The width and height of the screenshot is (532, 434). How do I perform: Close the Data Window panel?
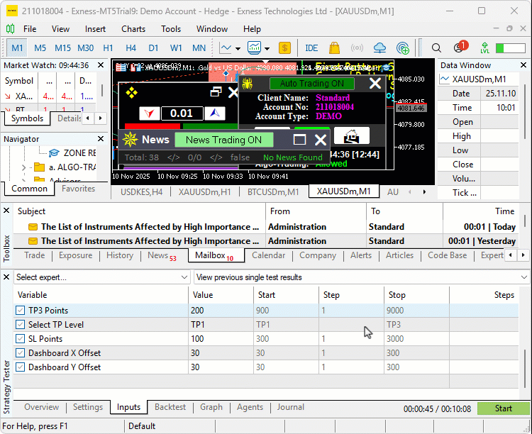coord(523,65)
